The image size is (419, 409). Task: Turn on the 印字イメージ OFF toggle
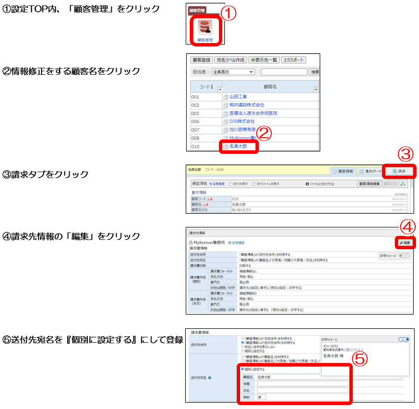point(404,256)
